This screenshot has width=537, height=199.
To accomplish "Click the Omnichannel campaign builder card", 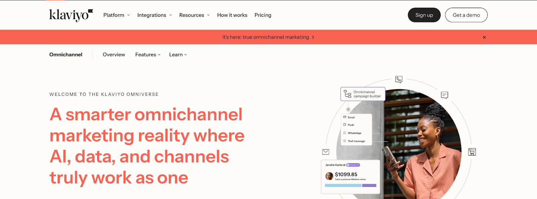I will coord(363,94).
